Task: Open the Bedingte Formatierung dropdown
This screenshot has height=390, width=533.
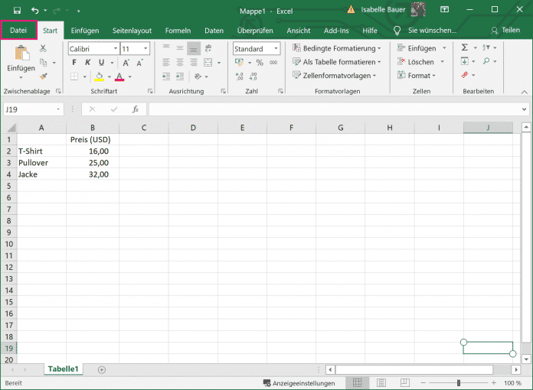Action: coord(336,48)
